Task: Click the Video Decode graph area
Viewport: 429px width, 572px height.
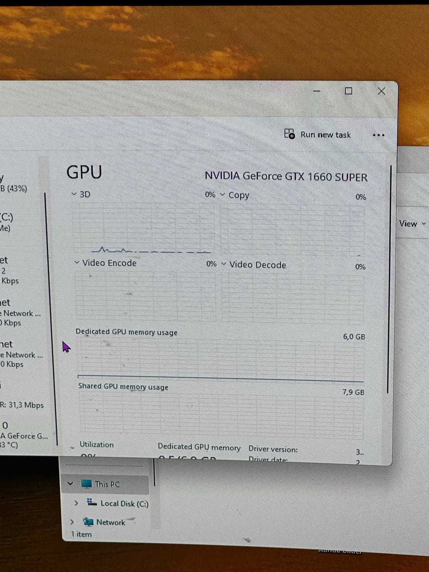Action: coord(293,298)
